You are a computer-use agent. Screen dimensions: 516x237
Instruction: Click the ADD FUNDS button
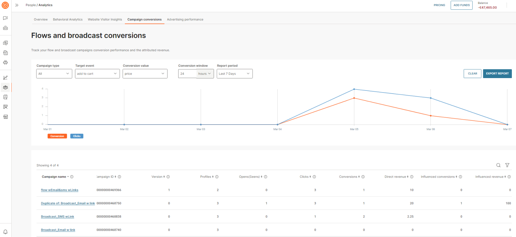[x=462, y=5]
